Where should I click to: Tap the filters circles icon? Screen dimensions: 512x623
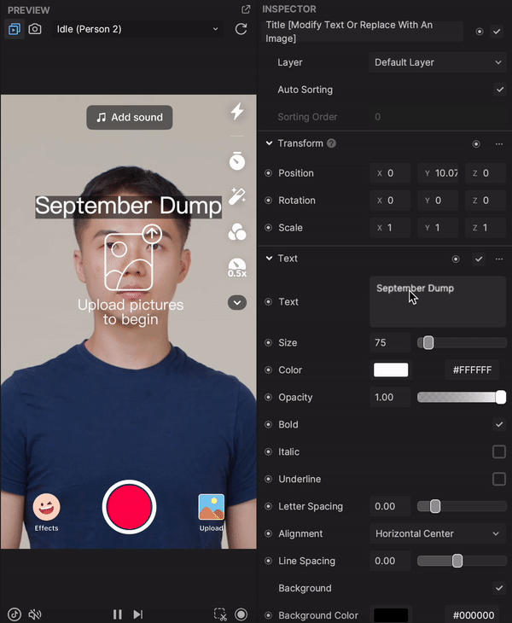click(x=237, y=232)
